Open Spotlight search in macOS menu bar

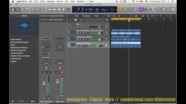168,1
